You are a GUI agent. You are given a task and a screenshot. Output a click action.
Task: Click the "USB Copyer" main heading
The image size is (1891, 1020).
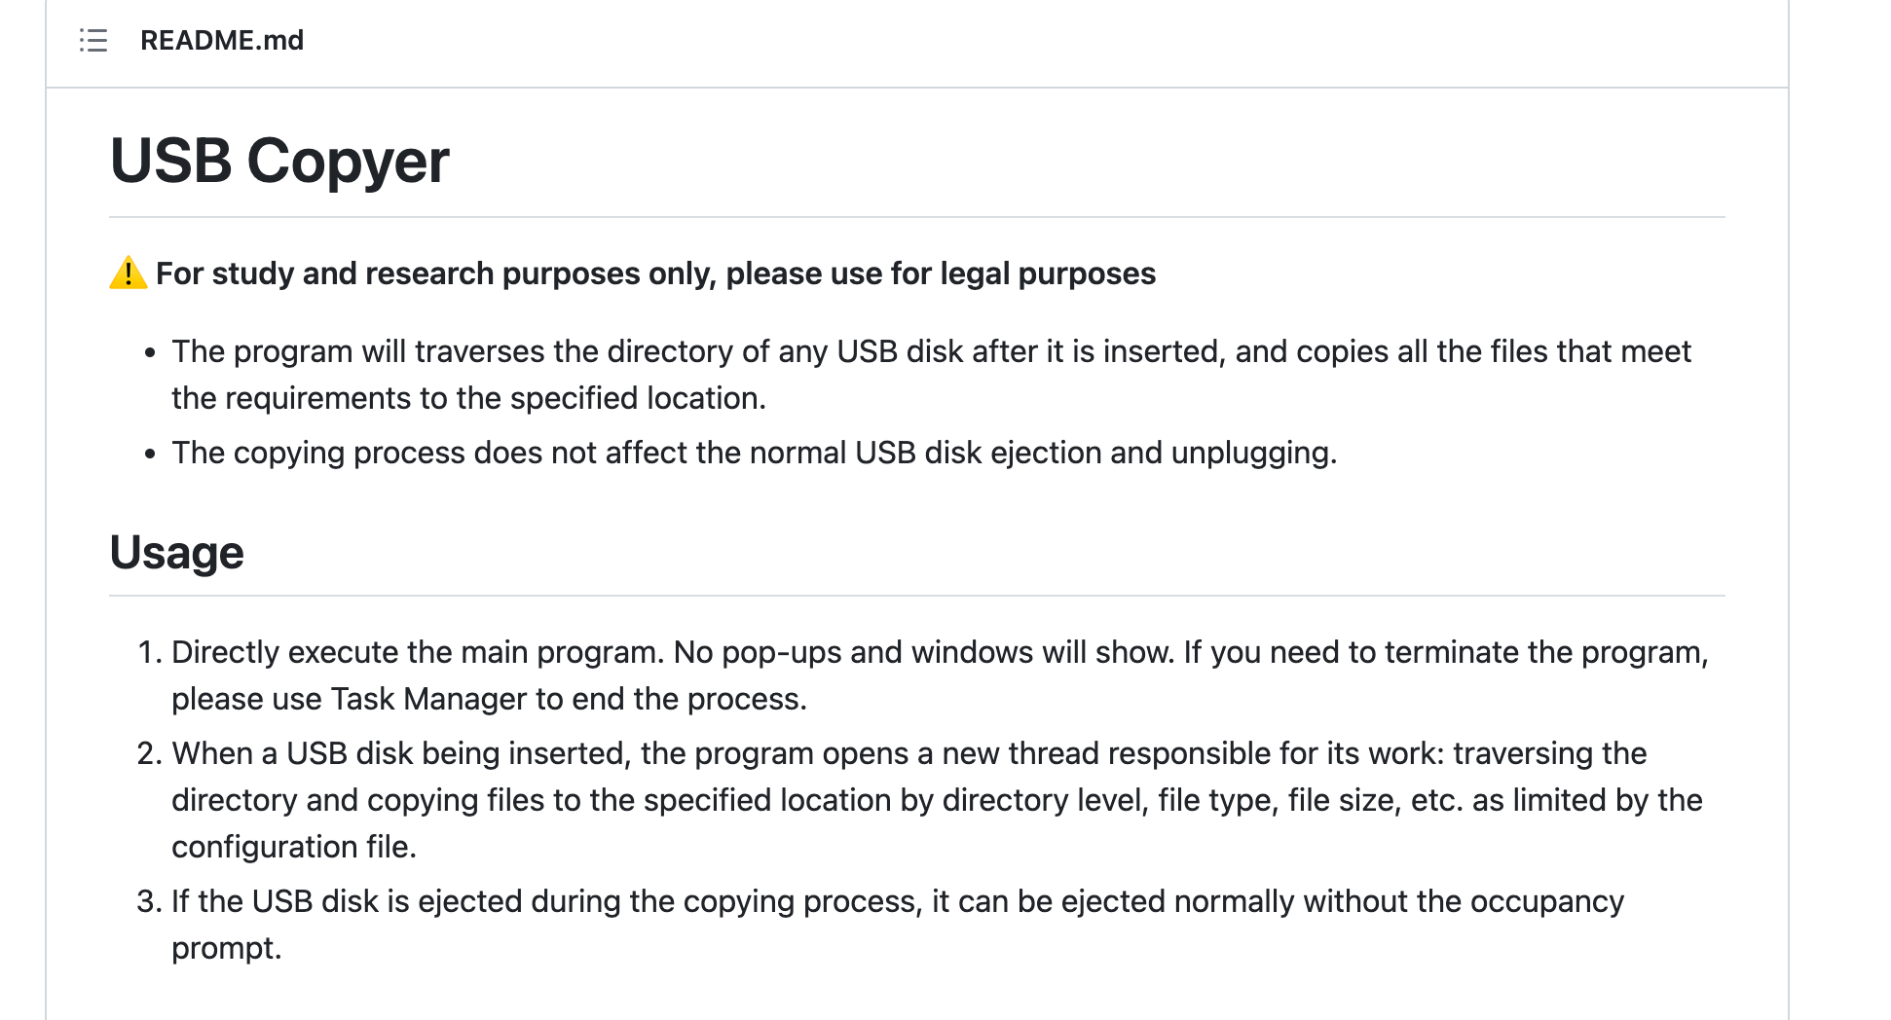[x=279, y=161]
